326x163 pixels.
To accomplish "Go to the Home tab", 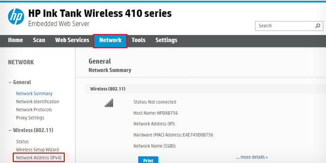I will 15,40.
